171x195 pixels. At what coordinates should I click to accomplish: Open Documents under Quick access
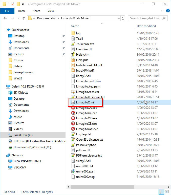coord(21,48)
